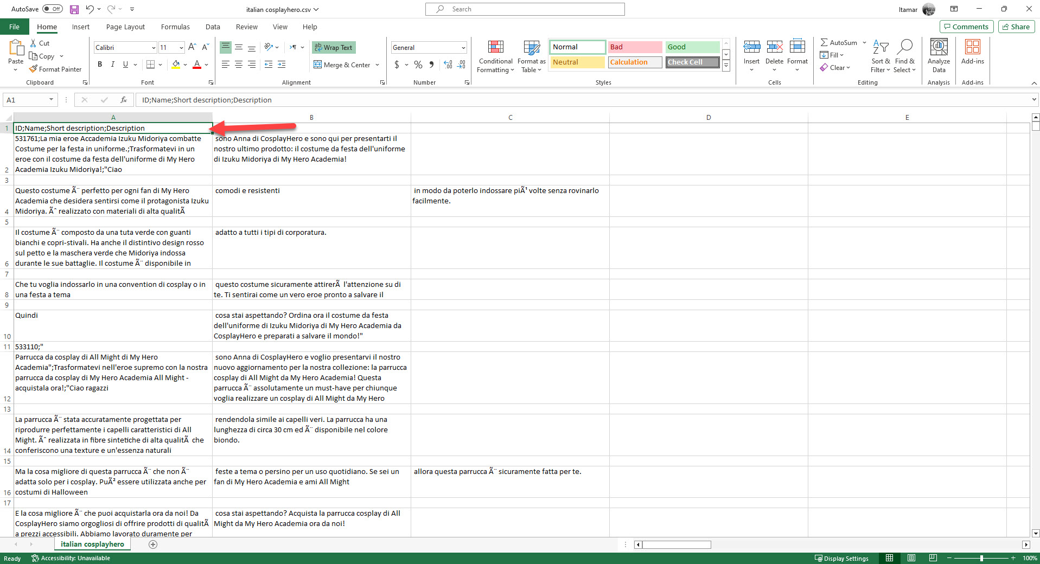Click the Undo arrow icon
The width and height of the screenshot is (1040, 564).
pos(90,9)
